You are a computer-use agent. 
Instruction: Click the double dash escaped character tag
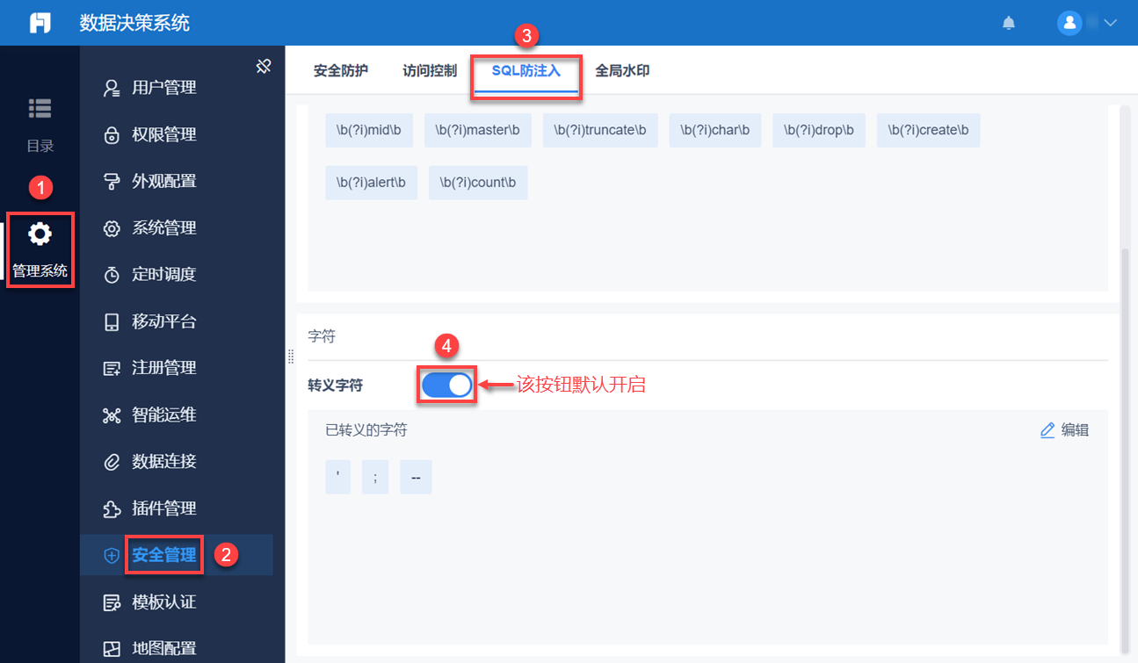(416, 478)
